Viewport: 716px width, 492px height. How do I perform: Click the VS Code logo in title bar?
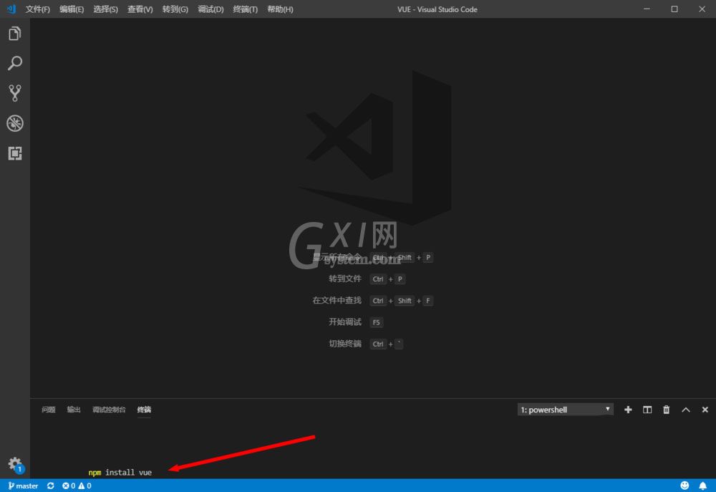pos(11,9)
